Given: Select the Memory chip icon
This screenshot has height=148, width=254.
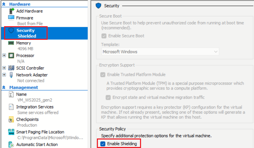Looking at the screenshot, I should click(11, 43).
